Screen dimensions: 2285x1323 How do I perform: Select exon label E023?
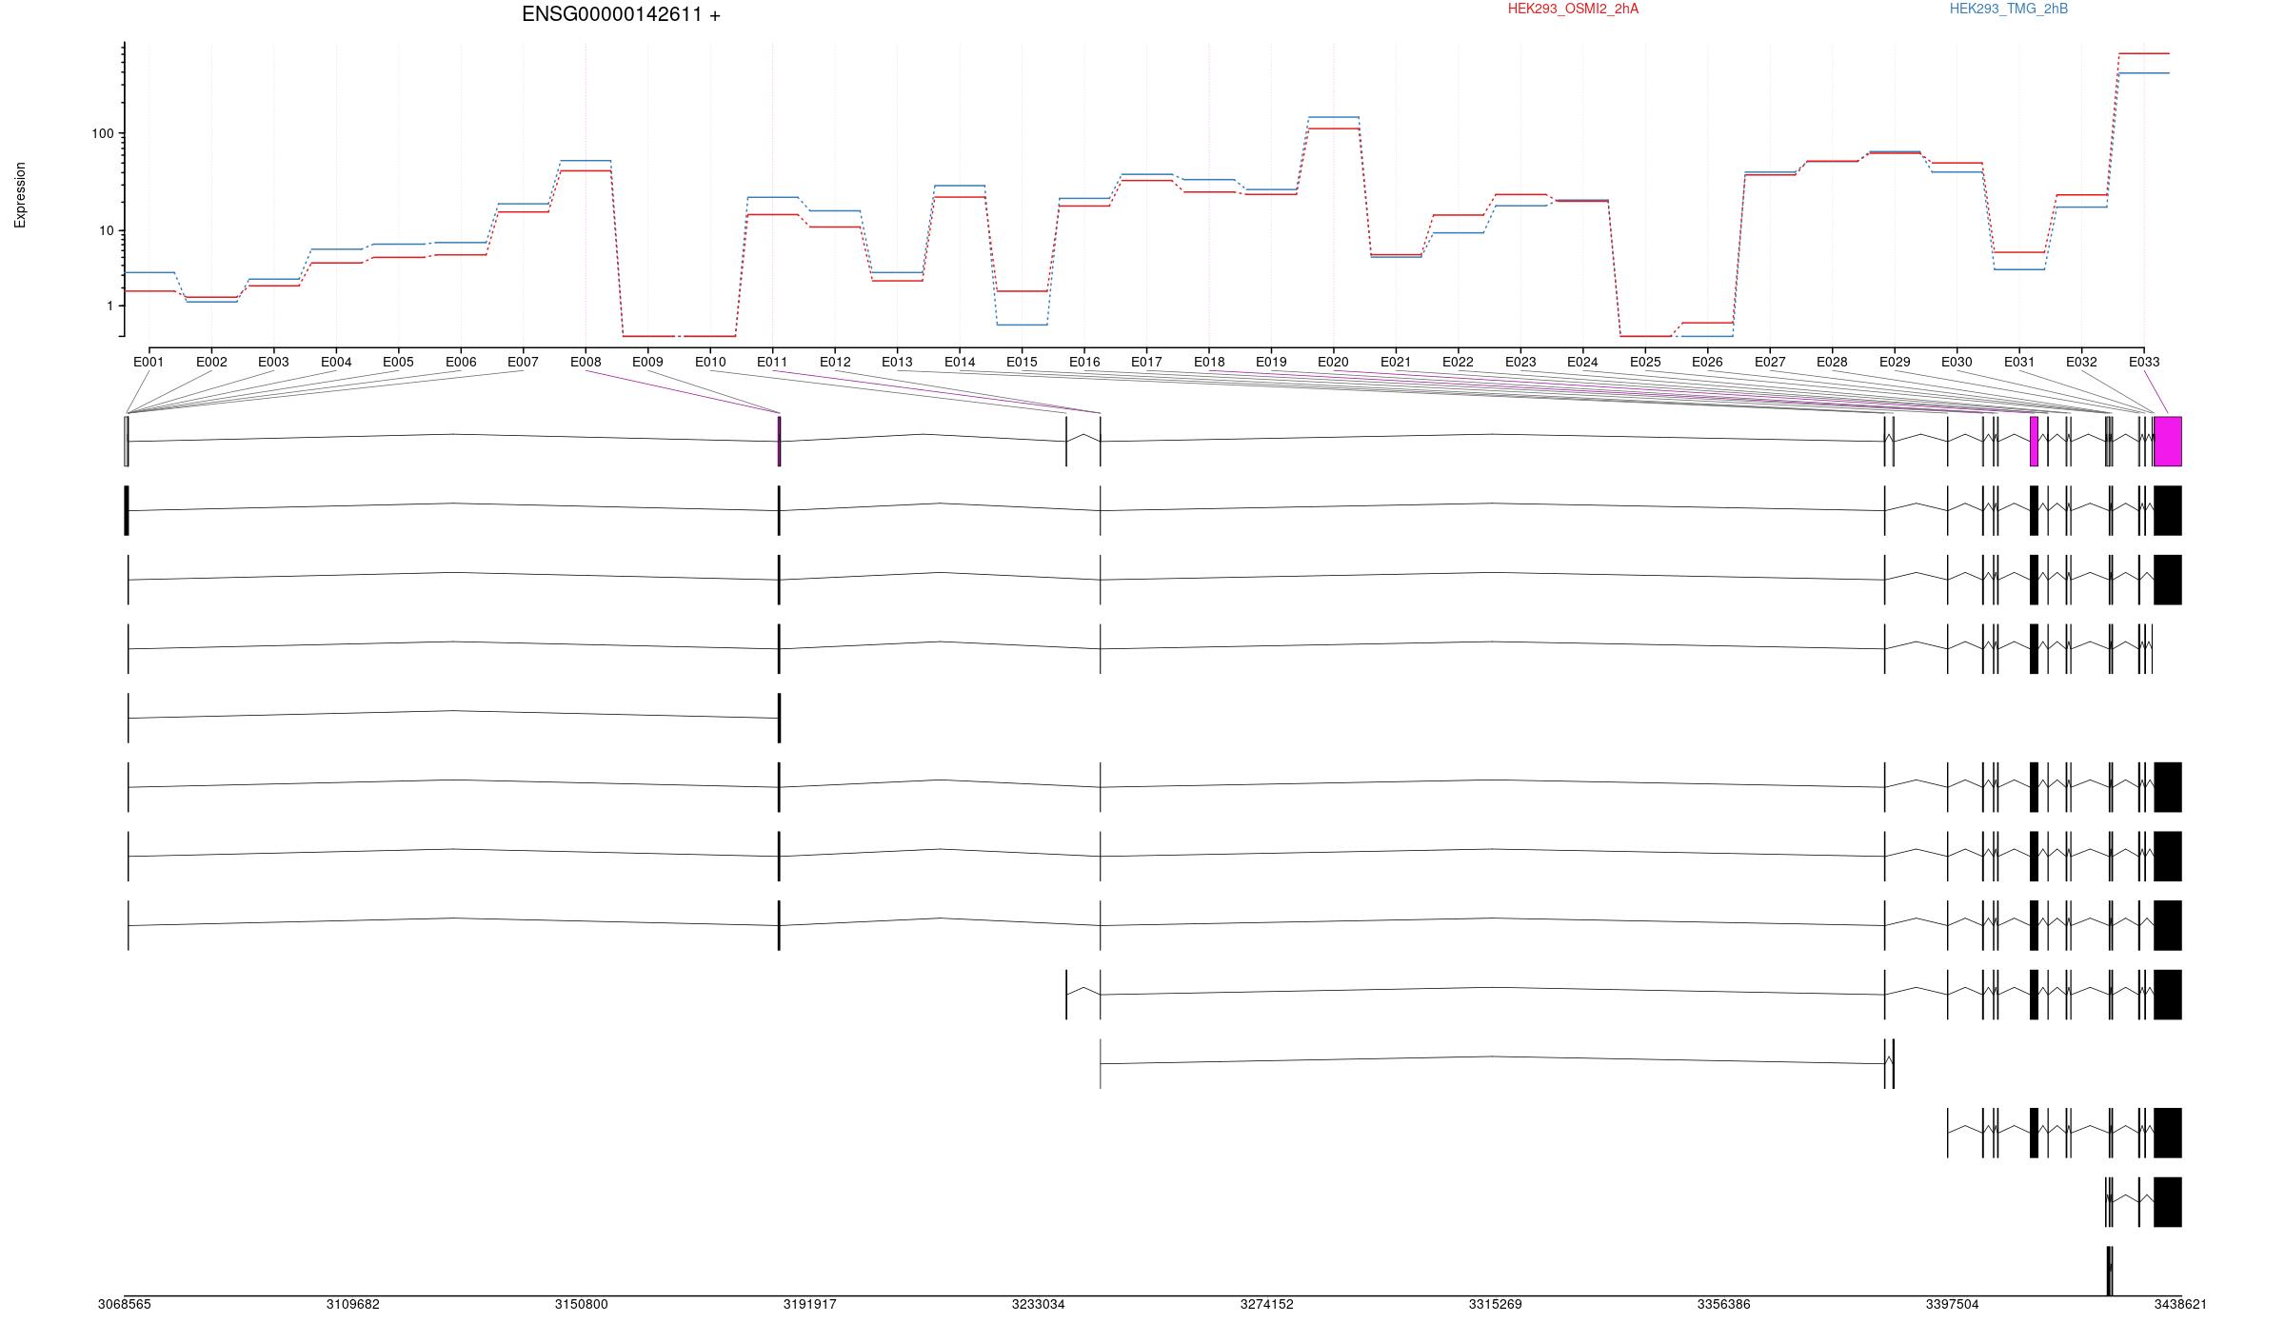(1520, 362)
